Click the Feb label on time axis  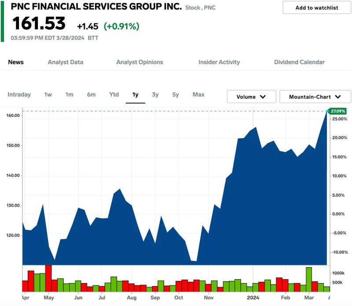click(x=286, y=298)
